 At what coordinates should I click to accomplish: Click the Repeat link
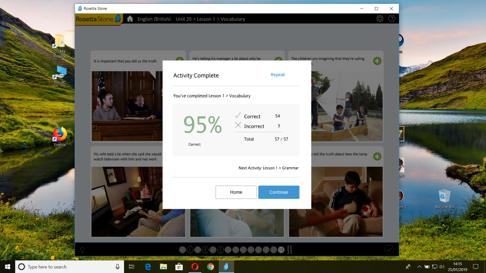(x=278, y=75)
